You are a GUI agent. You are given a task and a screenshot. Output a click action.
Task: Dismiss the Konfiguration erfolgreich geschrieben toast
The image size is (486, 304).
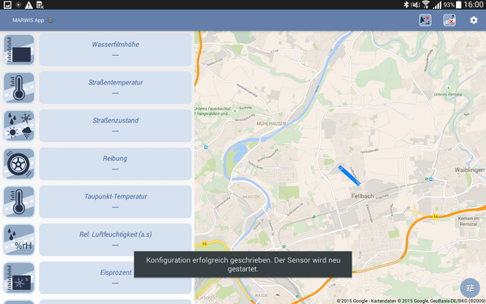[x=243, y=264]
